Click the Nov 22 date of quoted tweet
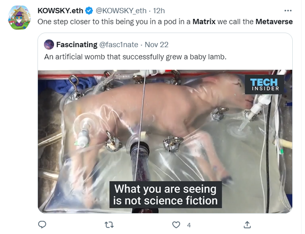Screen dimensions: 305x234 156,44
